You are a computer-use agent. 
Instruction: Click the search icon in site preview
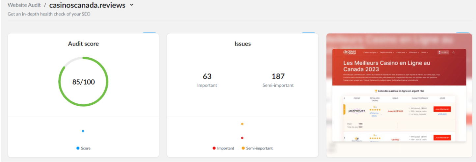(x=454, y=52)
